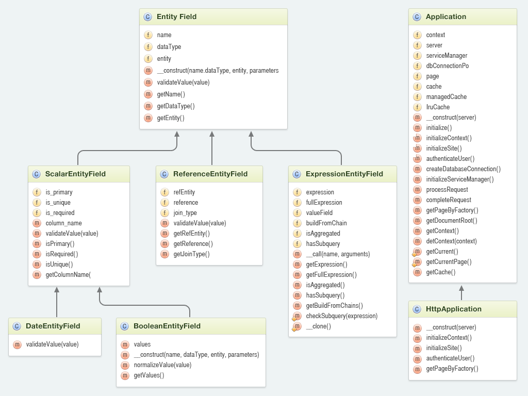Click field icon beside is_primary

37,192
